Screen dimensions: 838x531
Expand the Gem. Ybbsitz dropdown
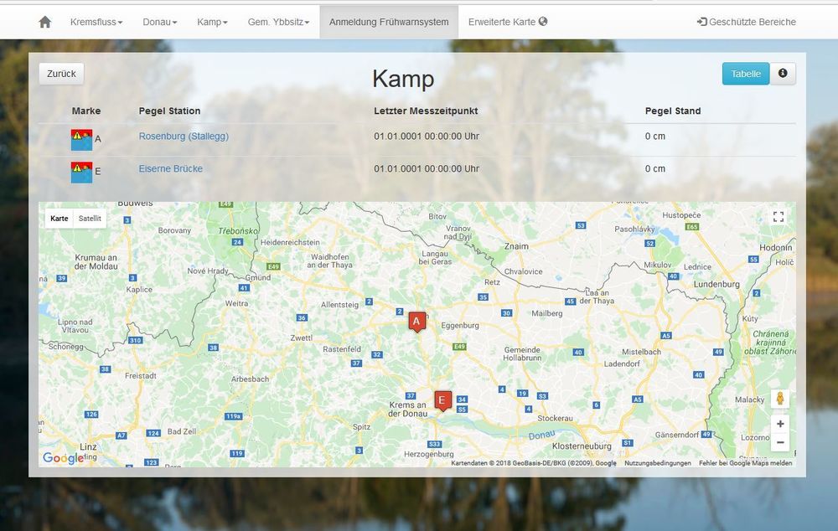pyautogui.click(x=278, y=22)
